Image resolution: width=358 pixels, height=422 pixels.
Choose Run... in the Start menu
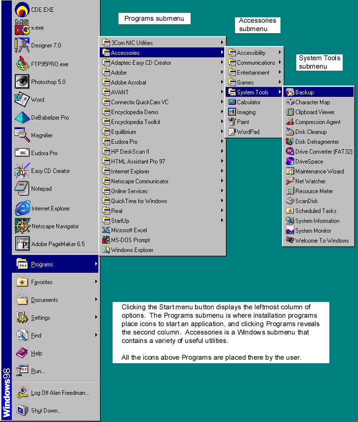55,371
